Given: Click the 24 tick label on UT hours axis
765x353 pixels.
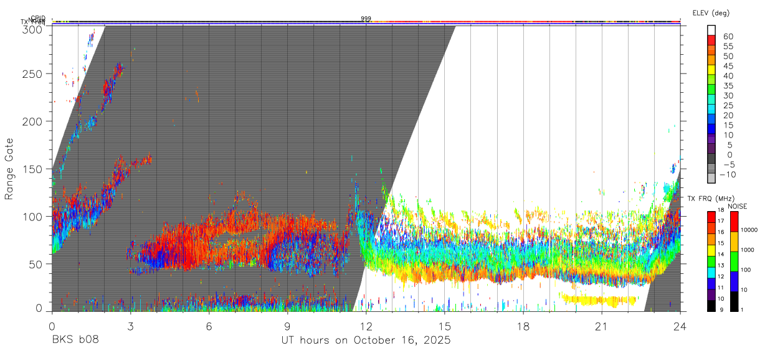Looking at the screenshot, I should 680,326.
